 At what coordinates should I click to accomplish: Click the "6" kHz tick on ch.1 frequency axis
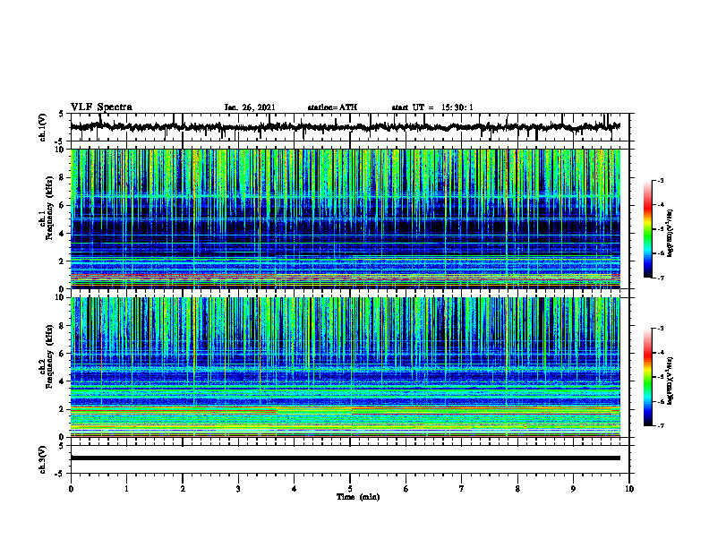point(62,205)
